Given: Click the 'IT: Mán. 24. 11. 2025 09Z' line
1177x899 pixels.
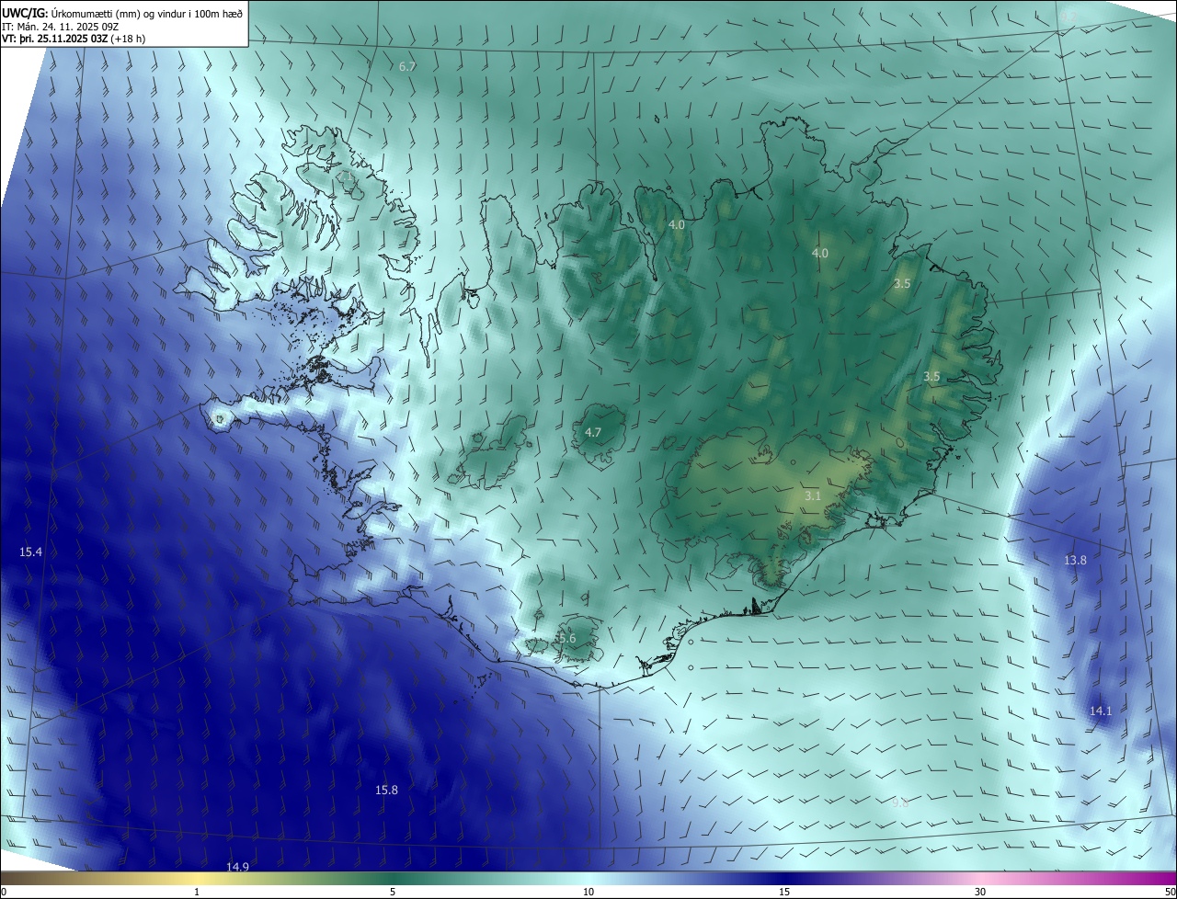Looking at the screenshot, I should [x=60, y=26].
